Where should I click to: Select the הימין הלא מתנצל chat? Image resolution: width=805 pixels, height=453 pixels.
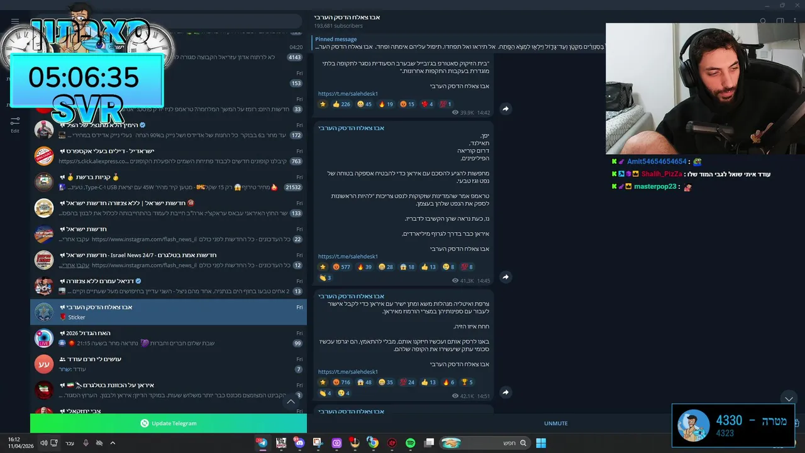[x=169, y=130]
